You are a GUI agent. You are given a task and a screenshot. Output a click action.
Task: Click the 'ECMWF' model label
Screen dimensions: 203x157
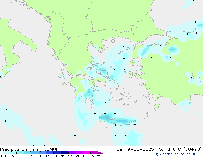pyautogui.click(x=52, y=149)
